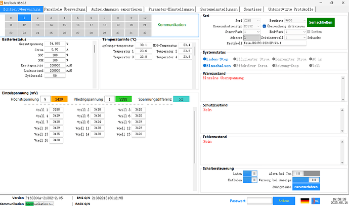Select battery pack number 11
The height and width of the screenshot is (206, 349).
tap(11, 25)
